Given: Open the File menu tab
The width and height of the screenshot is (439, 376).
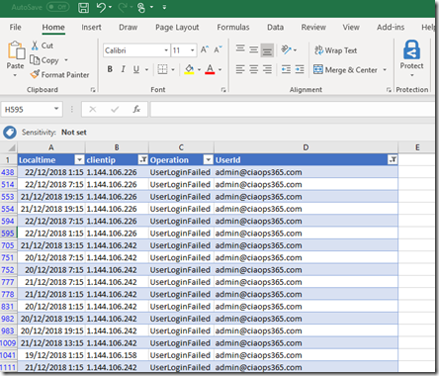Looking at the screenshot, I should click(x=15, y=27).
